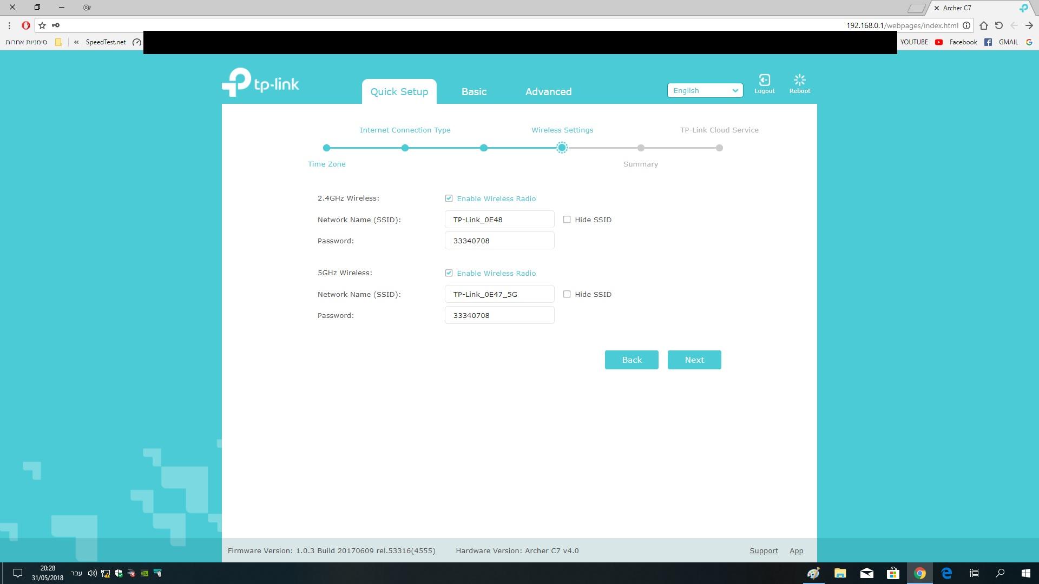Screen dimensions: 1039x584
Task: Click the bookmark star icon
Action: pyautogui.click(x=42, y=25)
